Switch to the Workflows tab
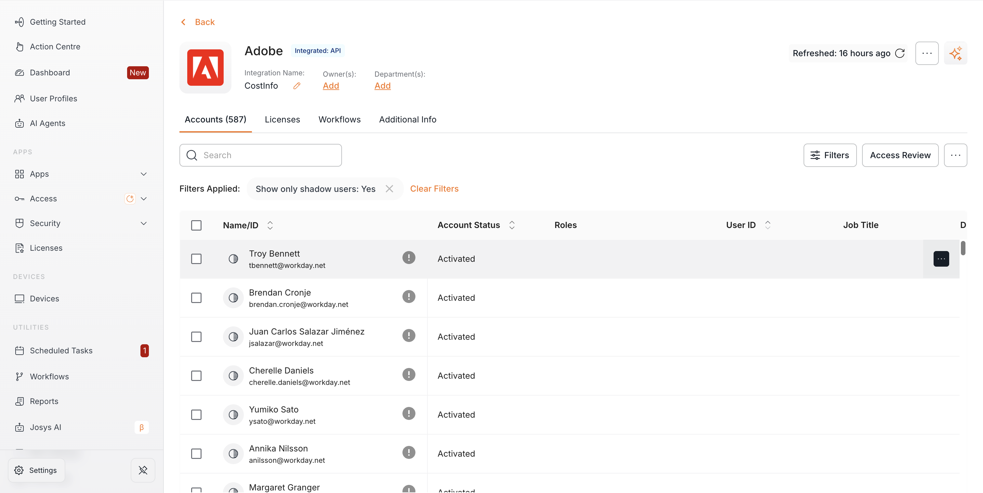 point(340,119)
